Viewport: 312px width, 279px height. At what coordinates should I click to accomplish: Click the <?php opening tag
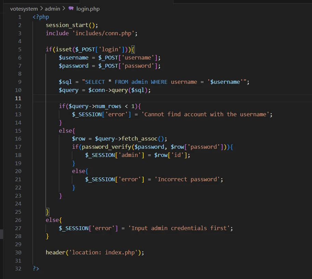[x=41, y=17]
